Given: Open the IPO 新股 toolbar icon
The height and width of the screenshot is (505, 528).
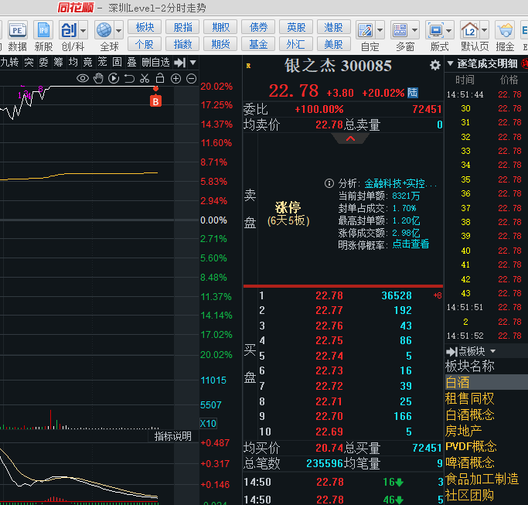Looking at the screenshot, I should tap(43, 36).
